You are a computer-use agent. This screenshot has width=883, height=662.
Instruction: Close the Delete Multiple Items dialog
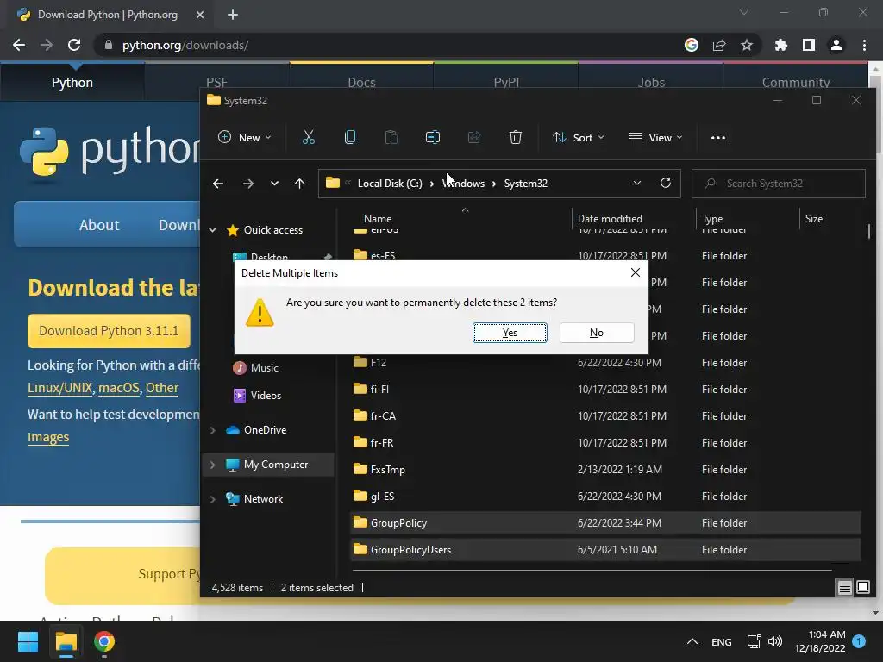pyautogui.click(x=636, y=272)
